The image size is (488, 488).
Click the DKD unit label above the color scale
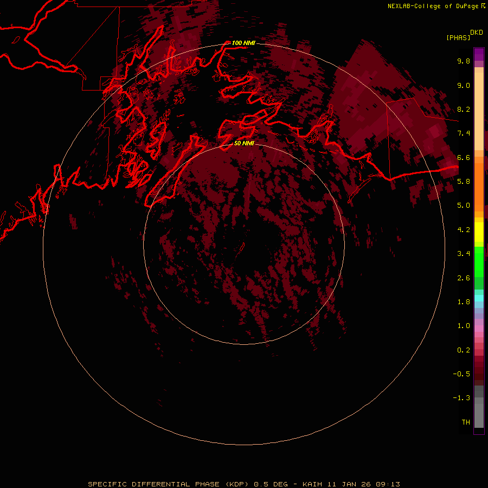(477, 33)
